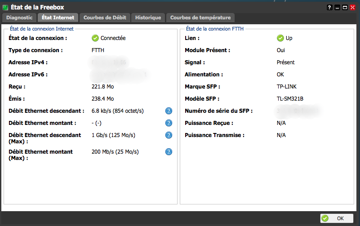This screenshot has height=226, width=360.
Task: Click the green Connectée status icon
Action: tap(95, 38)
